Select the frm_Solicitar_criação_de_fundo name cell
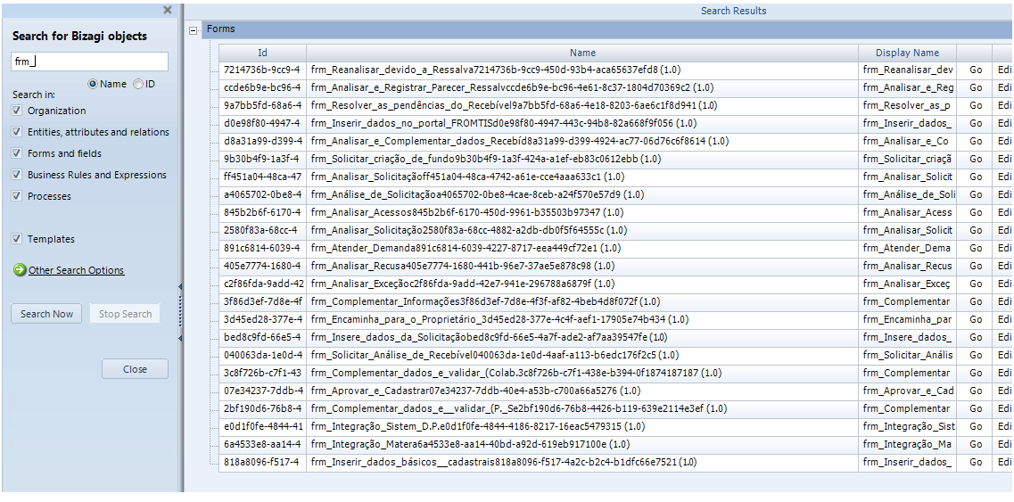 pos(582,159)
